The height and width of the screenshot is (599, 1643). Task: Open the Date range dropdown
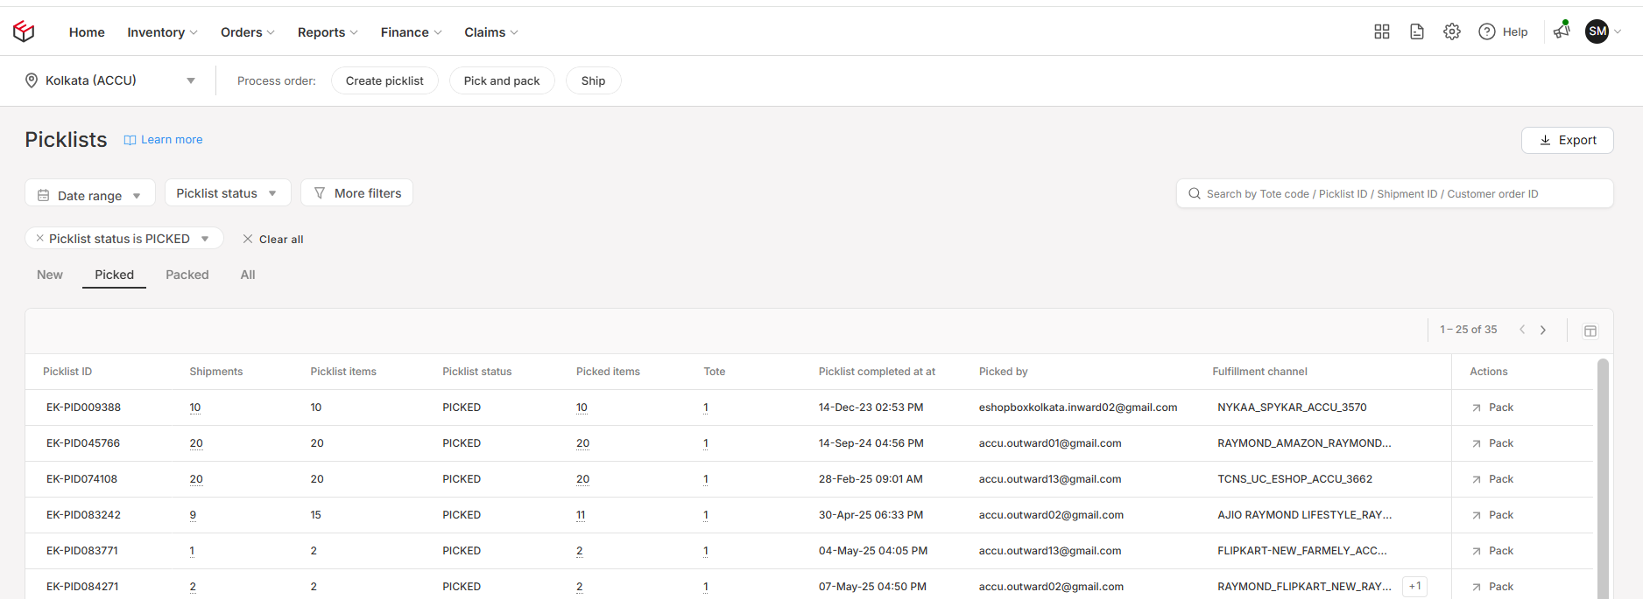90,193
